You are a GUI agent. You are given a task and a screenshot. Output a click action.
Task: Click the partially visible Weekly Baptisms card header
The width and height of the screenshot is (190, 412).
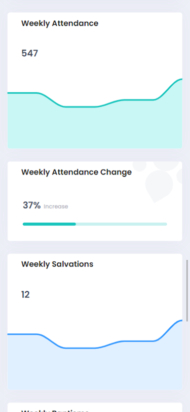pos(55,410)
